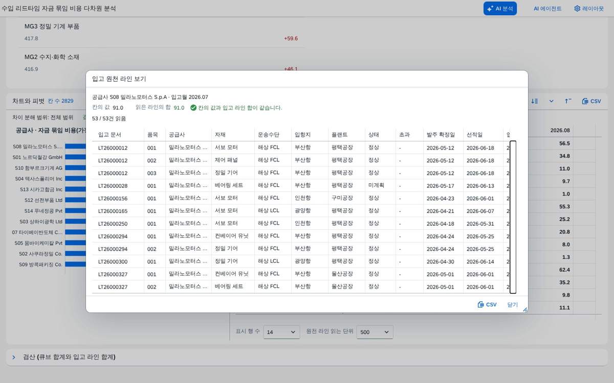
Task: Click the dialog's vertical scrollbar
Action: pos(513,217)
